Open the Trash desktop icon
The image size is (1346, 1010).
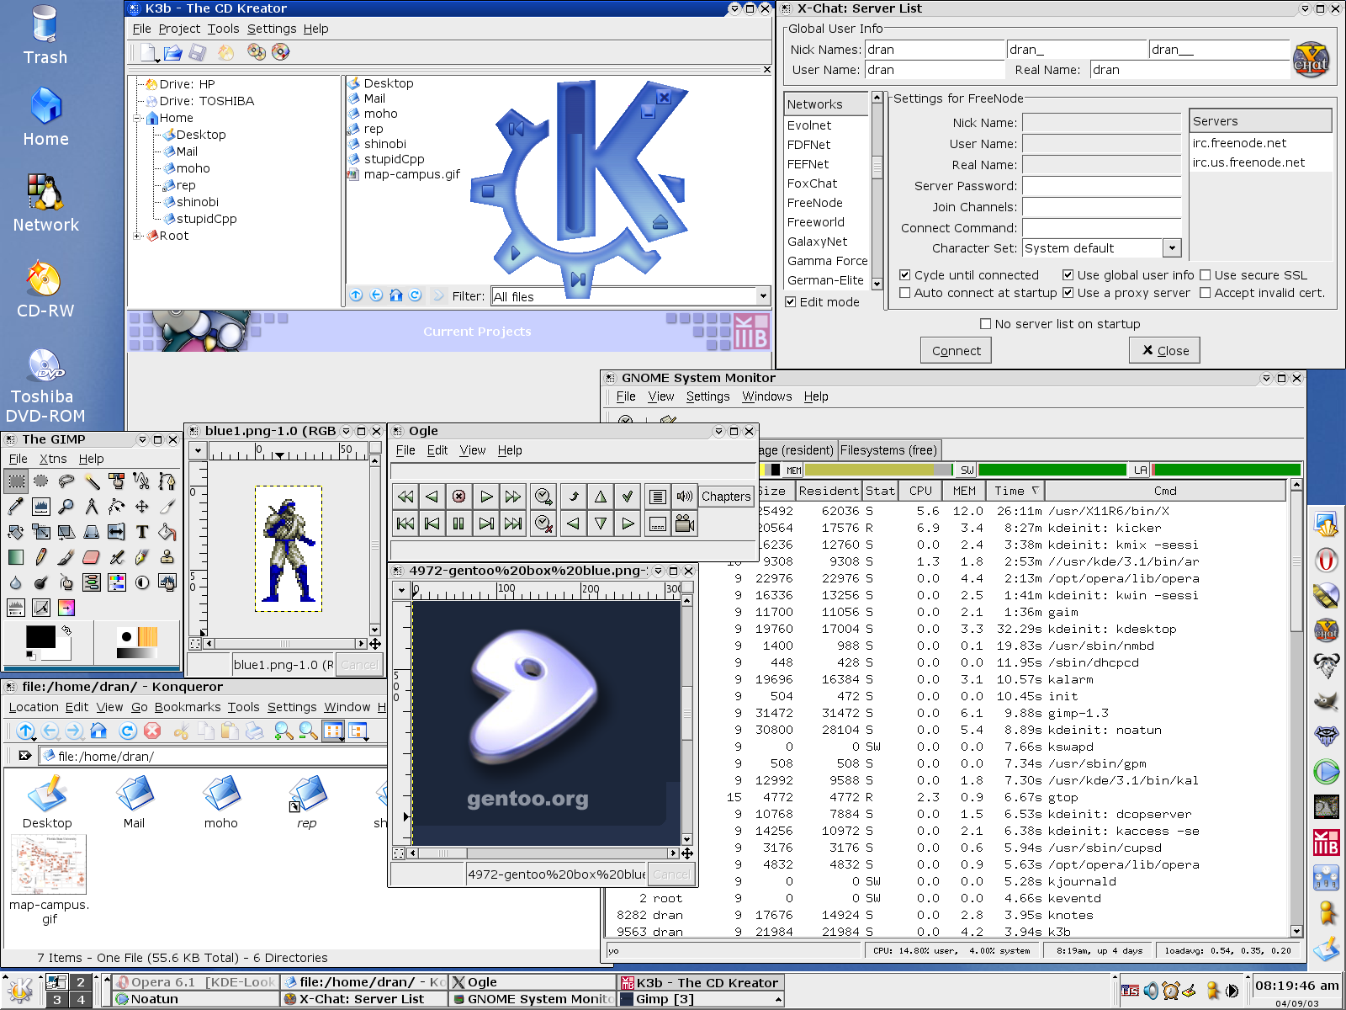tap(45, 35)
